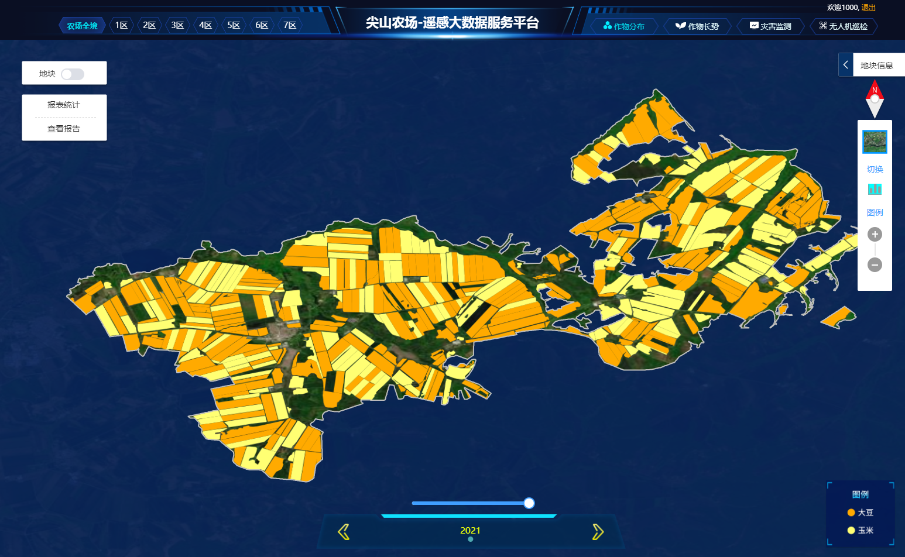Expand the 地块信息 side panel
Screen dimensions: 905x557
coord(846,65)
